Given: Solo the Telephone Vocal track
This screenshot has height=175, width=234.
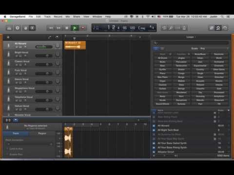Looking at the screenshot, I should [x=20, y=101].
